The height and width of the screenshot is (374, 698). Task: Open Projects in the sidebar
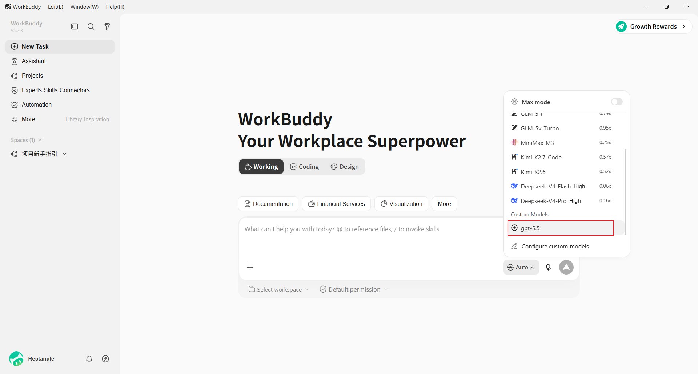pos(60,76)
